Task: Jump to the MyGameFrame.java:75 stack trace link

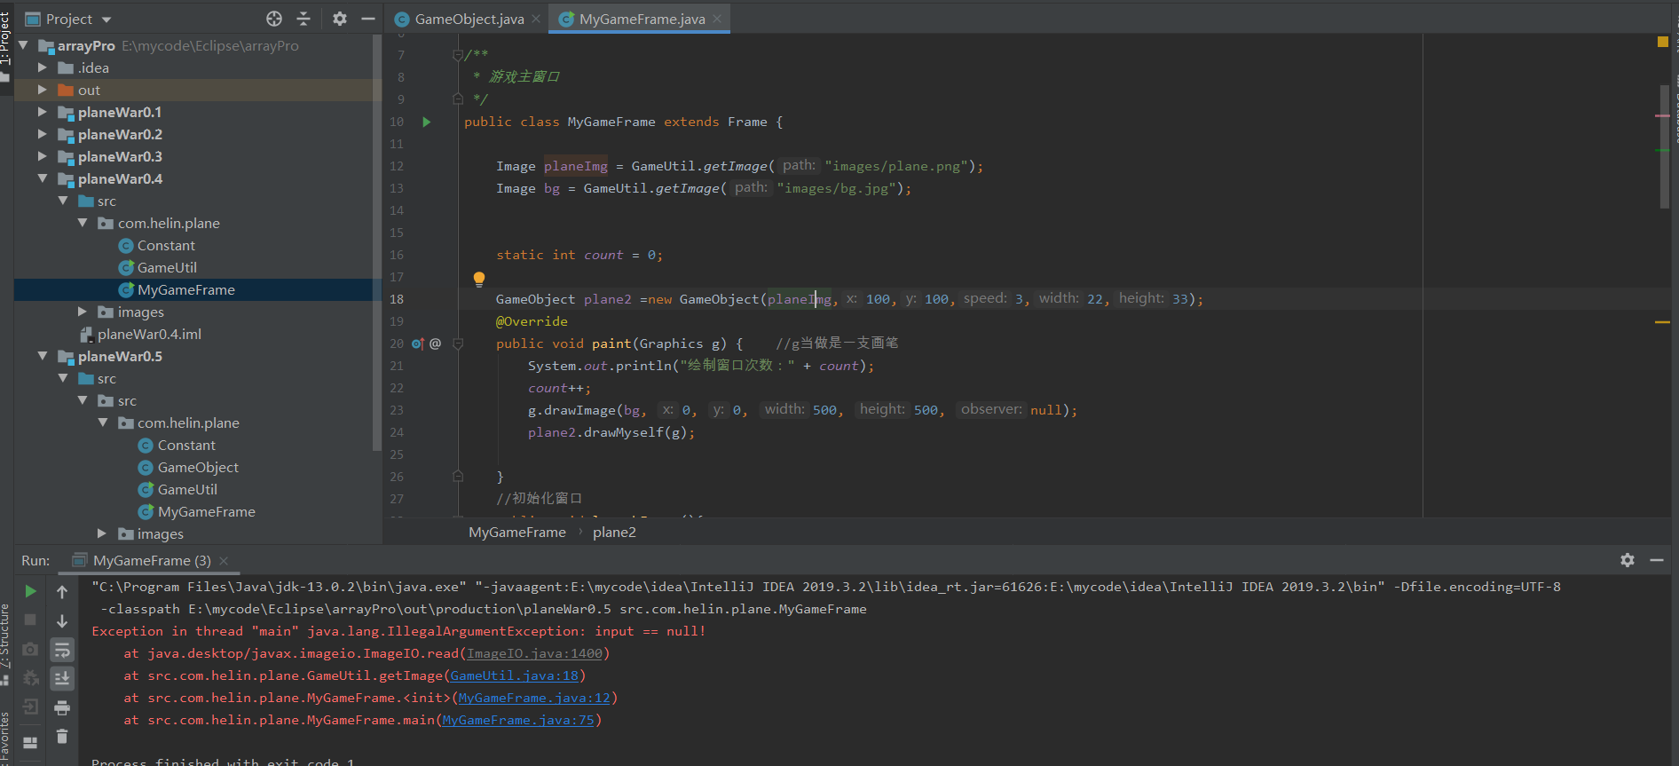Action: click(x=518, y=720)
